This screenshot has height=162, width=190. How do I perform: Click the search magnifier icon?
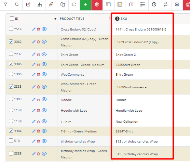click(17, 5)
